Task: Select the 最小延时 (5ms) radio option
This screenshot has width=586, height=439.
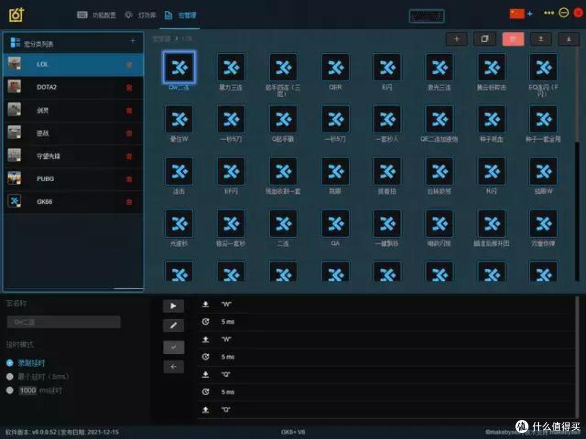Action: 10,377
